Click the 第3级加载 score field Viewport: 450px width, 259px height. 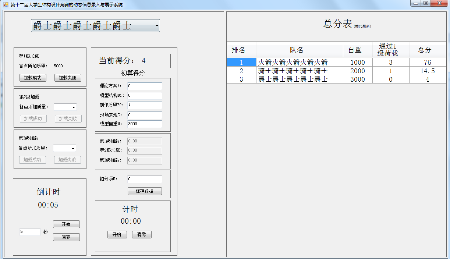[x=145, y=160]
